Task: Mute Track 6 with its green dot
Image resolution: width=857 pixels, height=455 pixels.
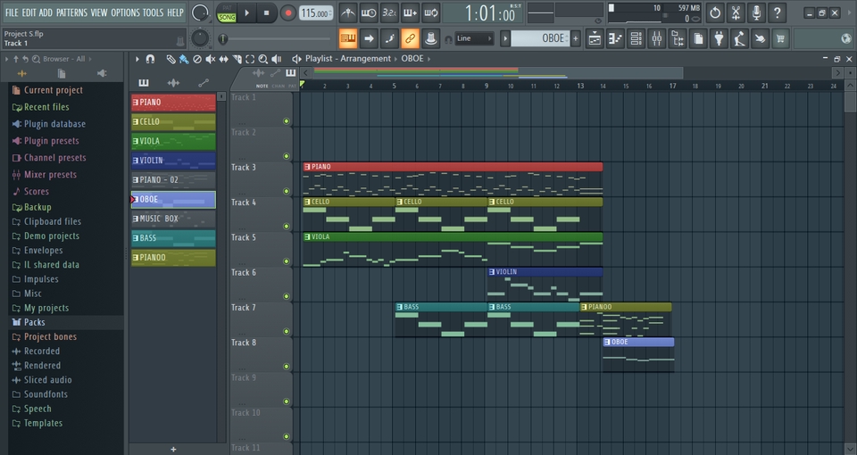Action: click(286, 296)
